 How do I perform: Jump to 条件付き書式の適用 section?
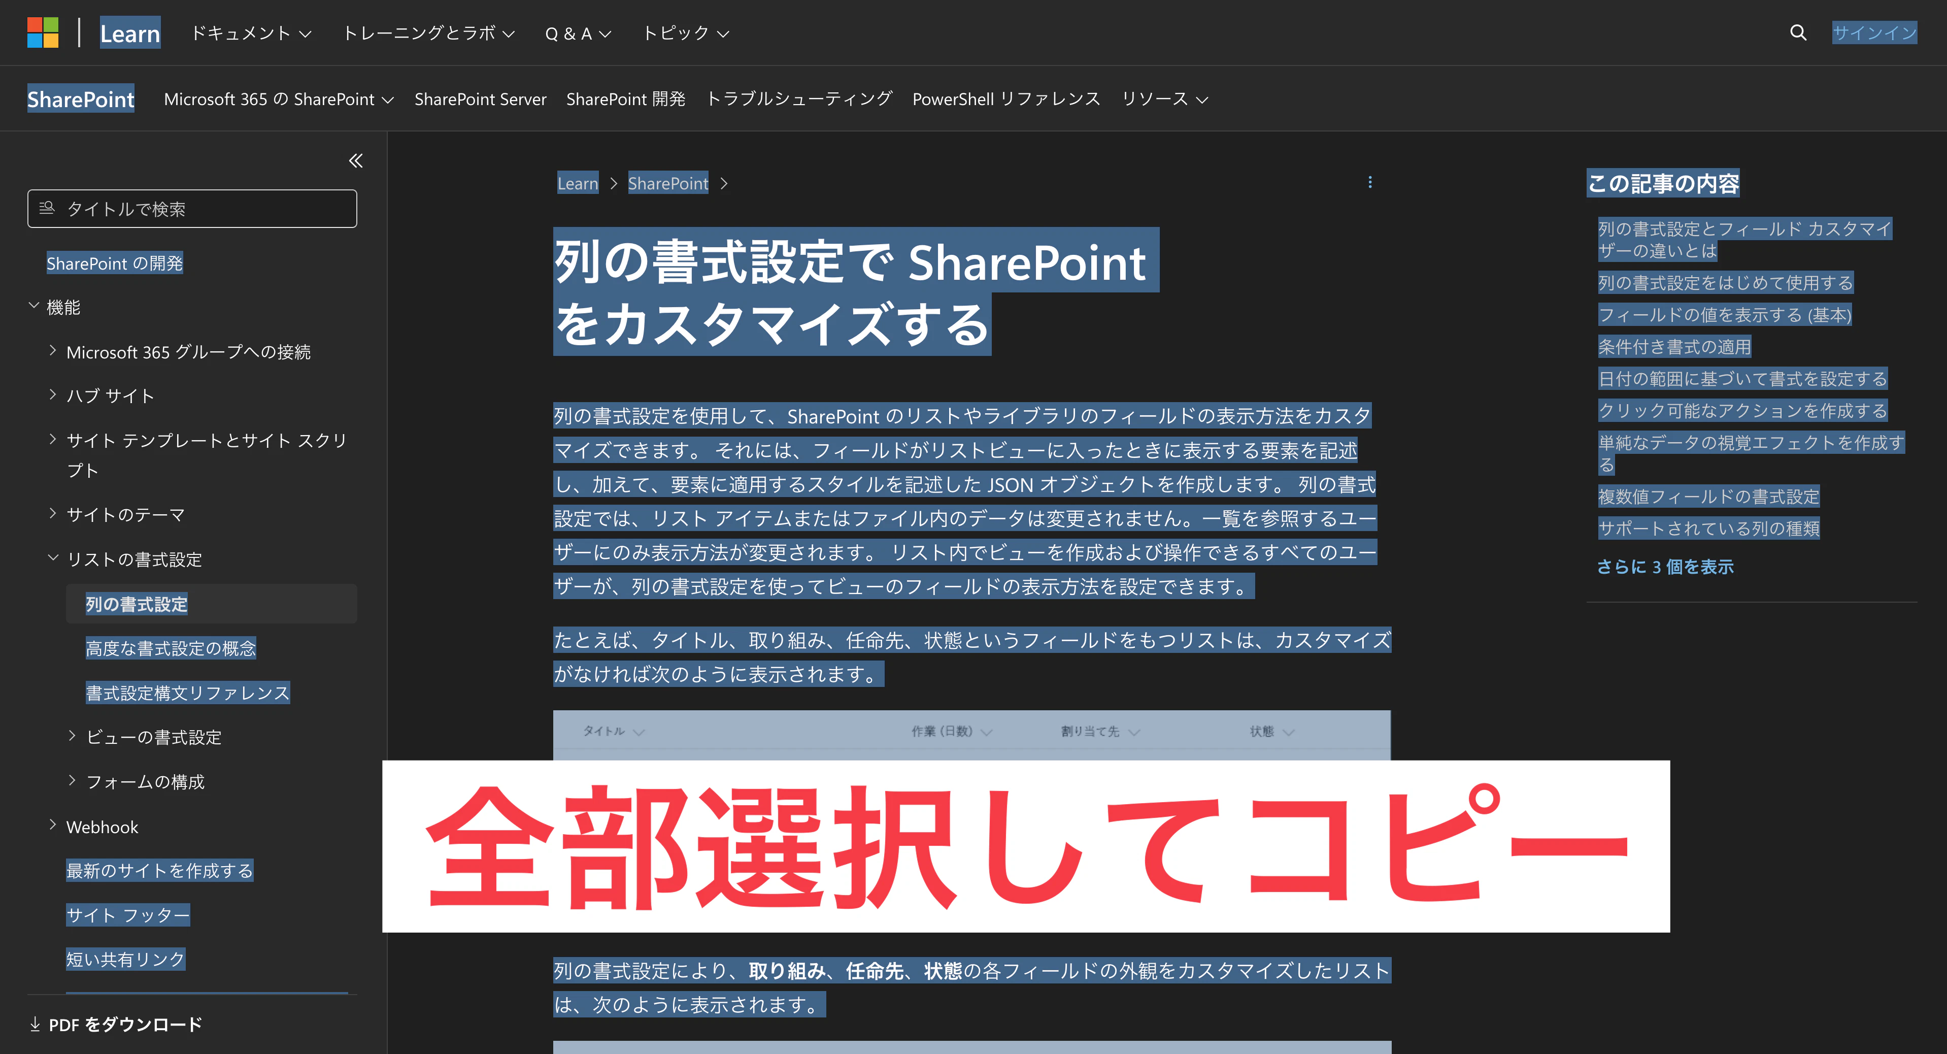(x=1674, y=346)
